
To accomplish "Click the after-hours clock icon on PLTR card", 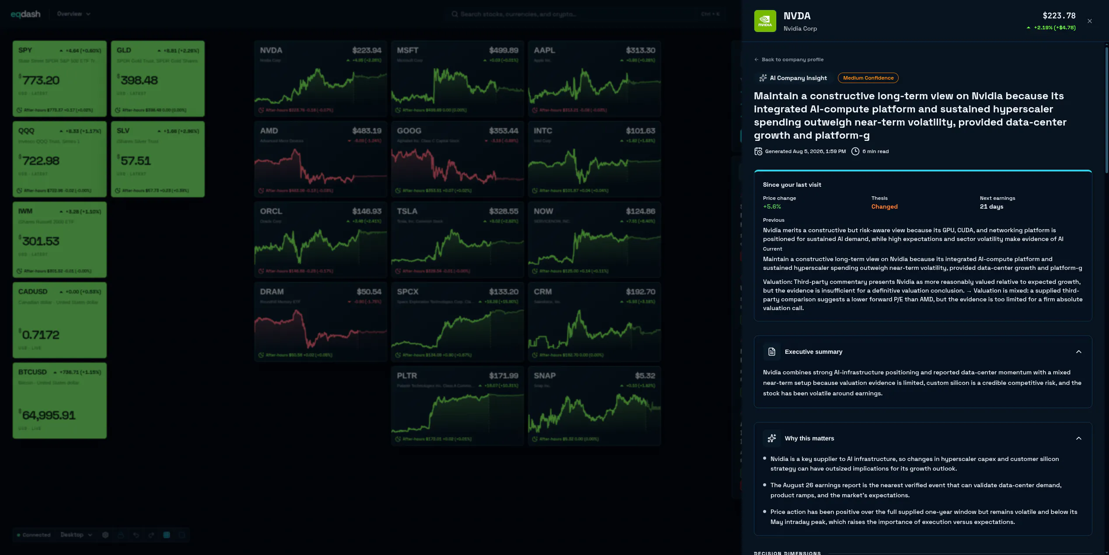I will (x=398, y=439).
